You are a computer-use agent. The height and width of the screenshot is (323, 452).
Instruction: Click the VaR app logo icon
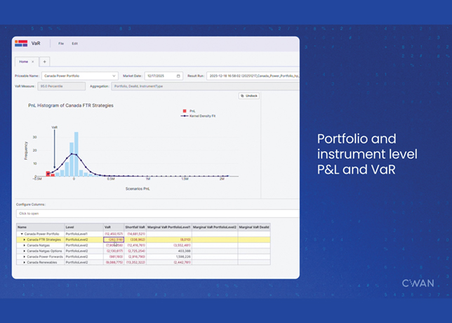22,44
